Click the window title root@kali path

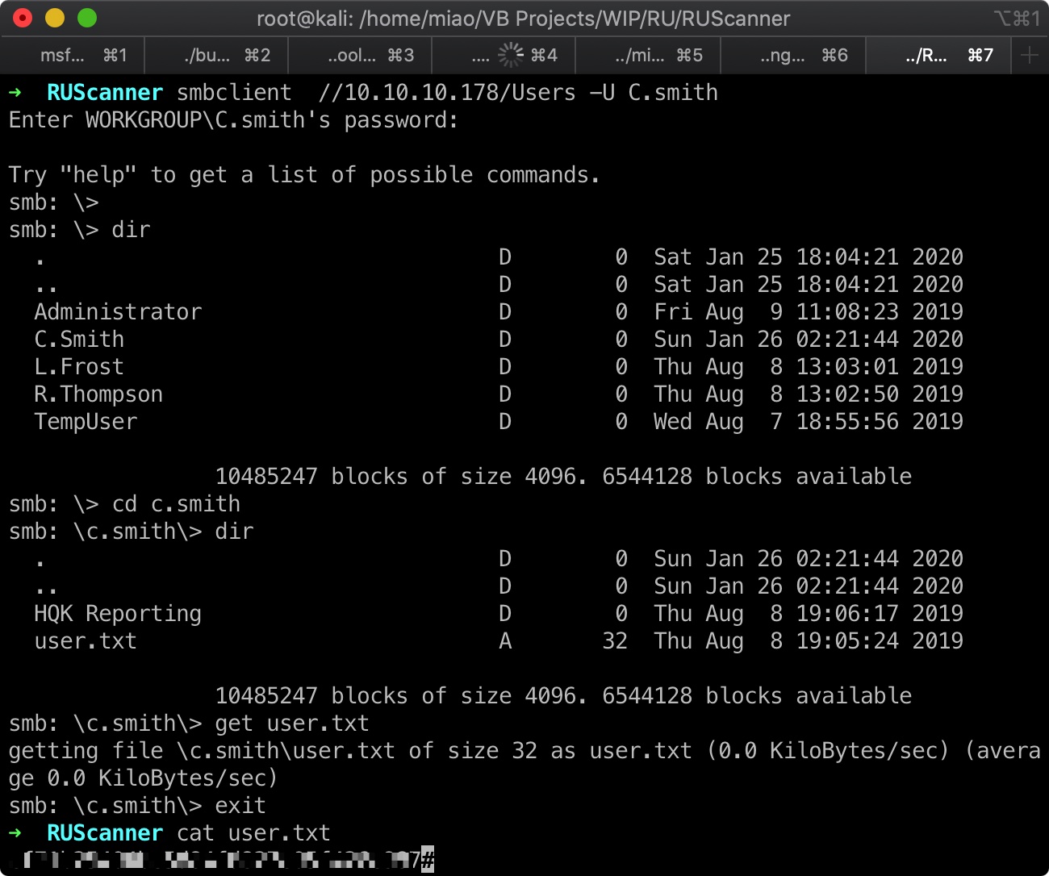523,19
